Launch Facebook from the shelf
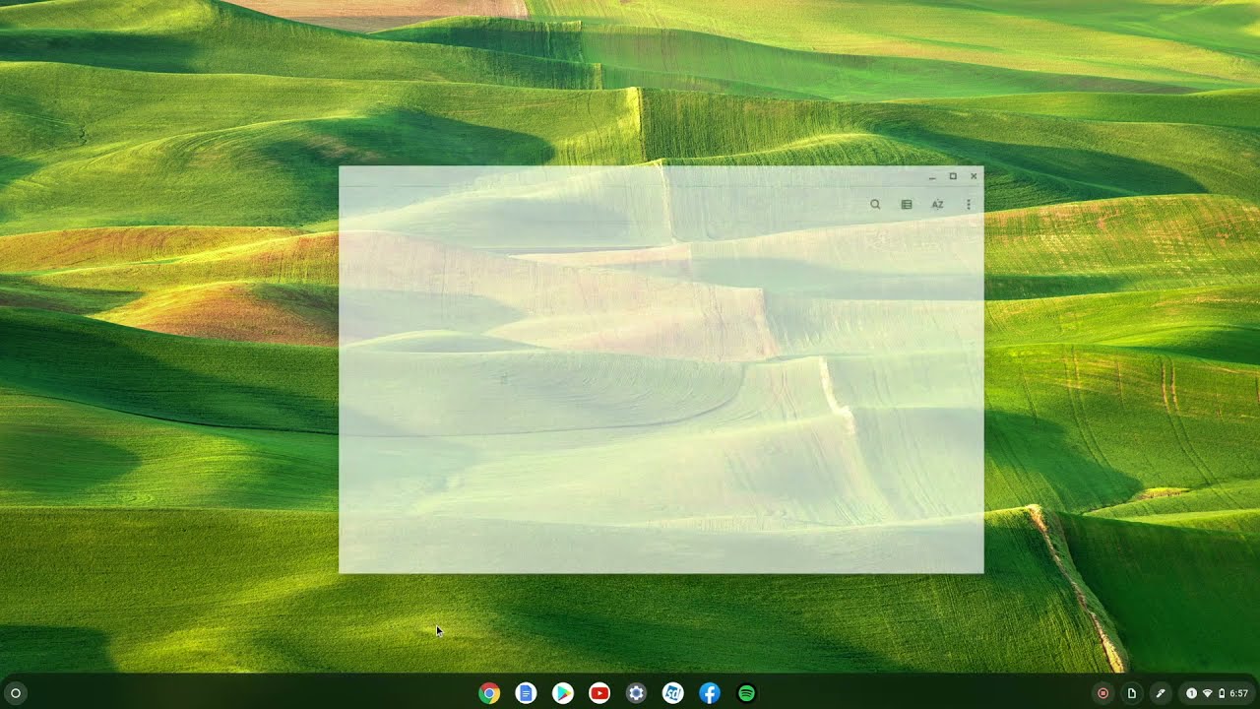 click(x=710, y=693)
